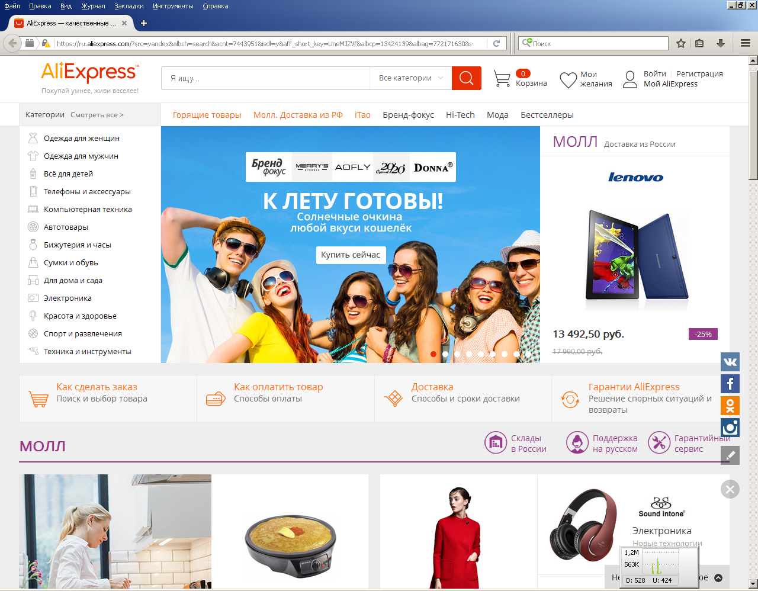Click the Firefox bookmark star icon

[681, 43]
